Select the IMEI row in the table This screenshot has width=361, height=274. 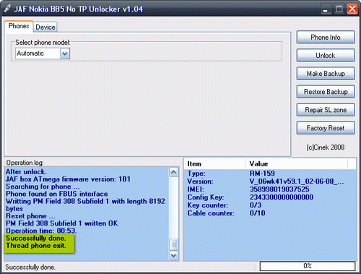point(269,189)
